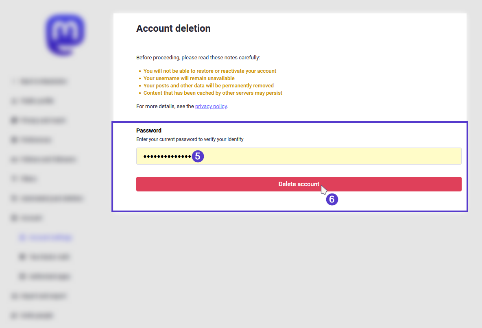The image size is (482, 328).
Task: Open Preferences using its sidebar icon
Action: click(14, 139)
